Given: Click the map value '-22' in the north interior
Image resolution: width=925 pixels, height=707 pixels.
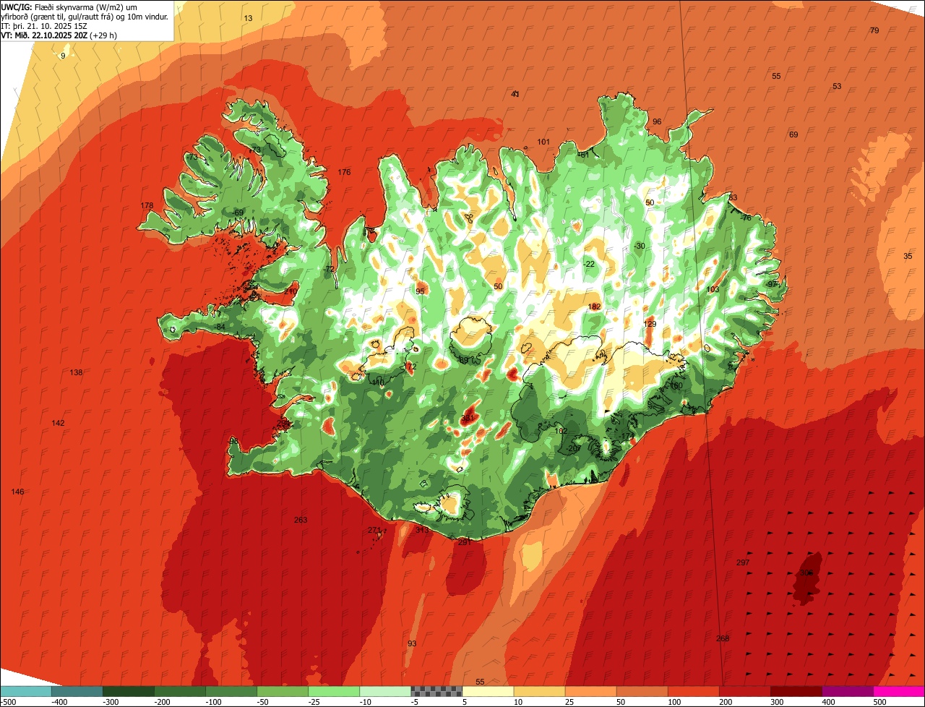Looking at the screenshot, I should click(588, 264).
